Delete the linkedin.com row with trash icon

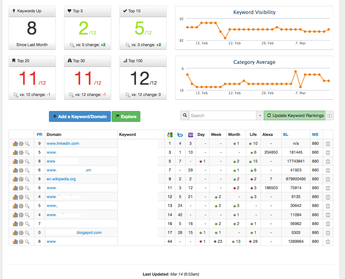[x=328, y=143]
